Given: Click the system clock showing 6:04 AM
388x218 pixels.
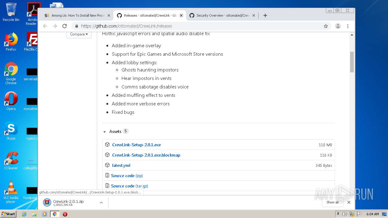Looking at the screenshot, I should pos(372,214).
